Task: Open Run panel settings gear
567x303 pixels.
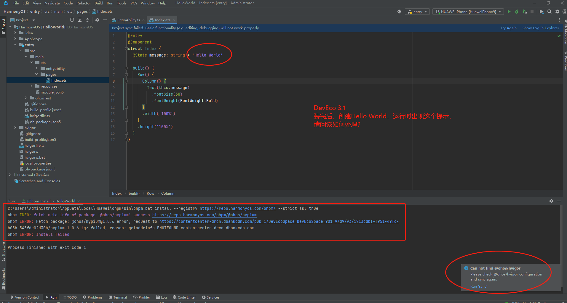Action: [x=551, y=201]
